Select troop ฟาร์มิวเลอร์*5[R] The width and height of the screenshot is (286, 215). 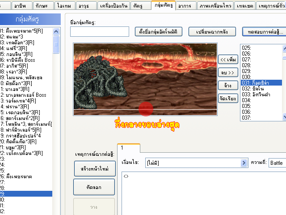click(x=26, y=130)
